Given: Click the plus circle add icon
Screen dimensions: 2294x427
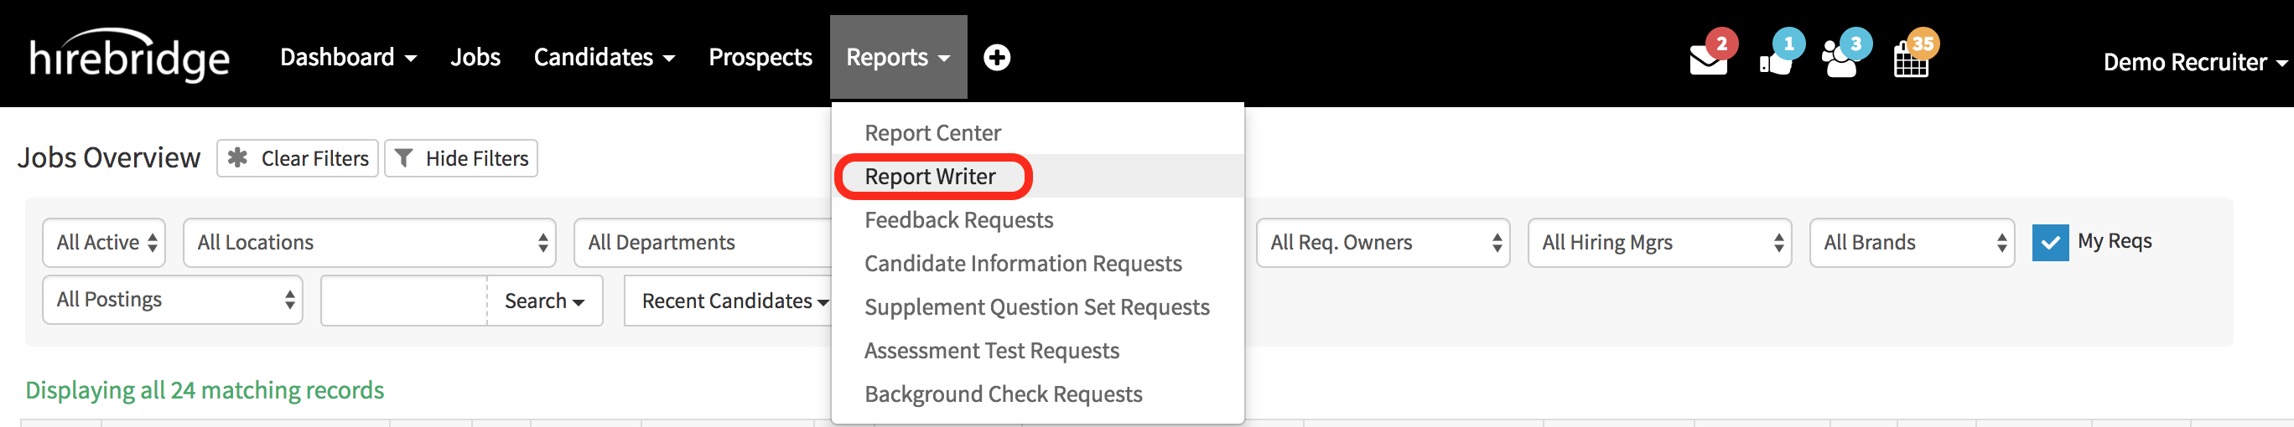Looking at the screenshot, I should tap(995, 58).
